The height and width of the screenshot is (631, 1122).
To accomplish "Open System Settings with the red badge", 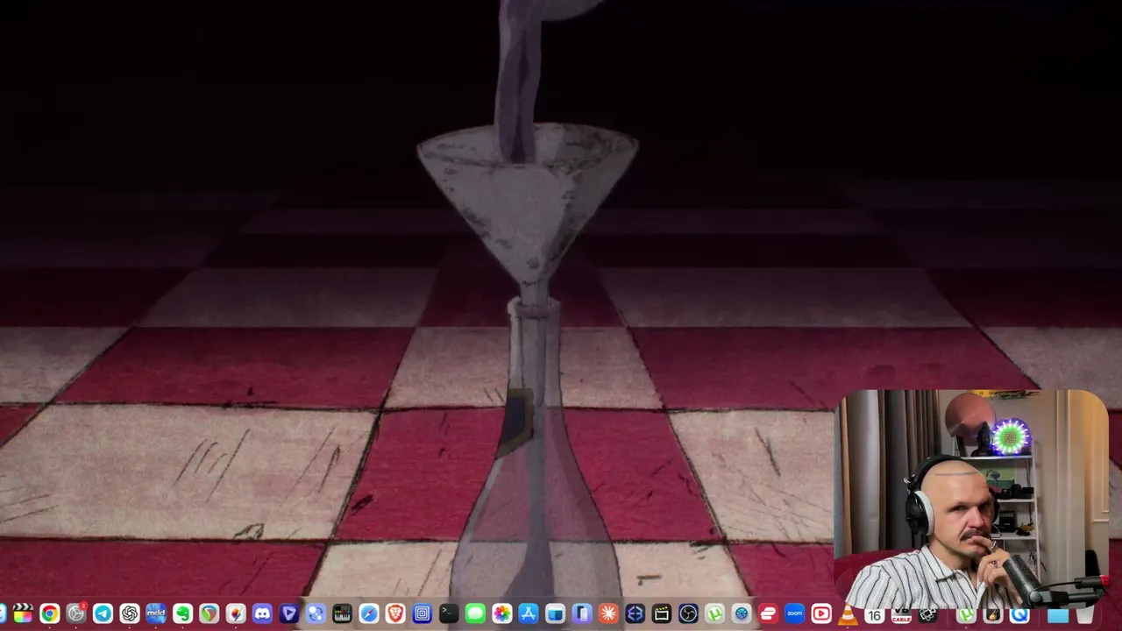I will [x=76, y=614].
